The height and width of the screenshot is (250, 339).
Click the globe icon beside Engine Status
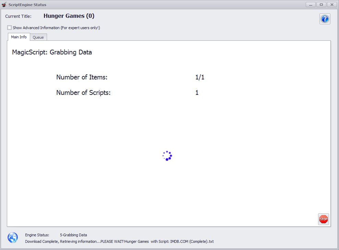(x=13, y=237)
